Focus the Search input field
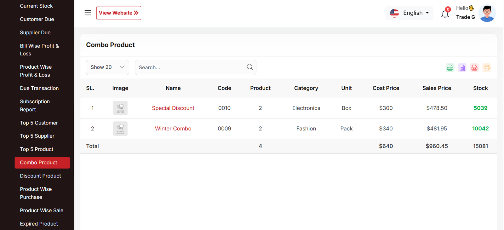 pyautogui.click(x=191, y=67)
